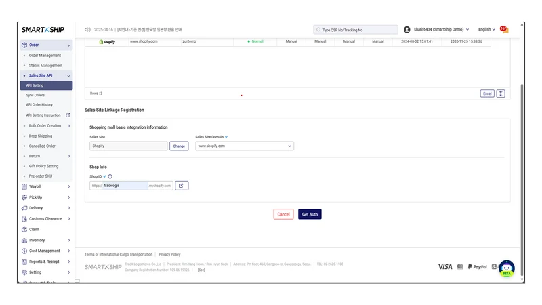
Task: Click the search magnifier icon
Action: pyautogui.click(x=318, y=30)
